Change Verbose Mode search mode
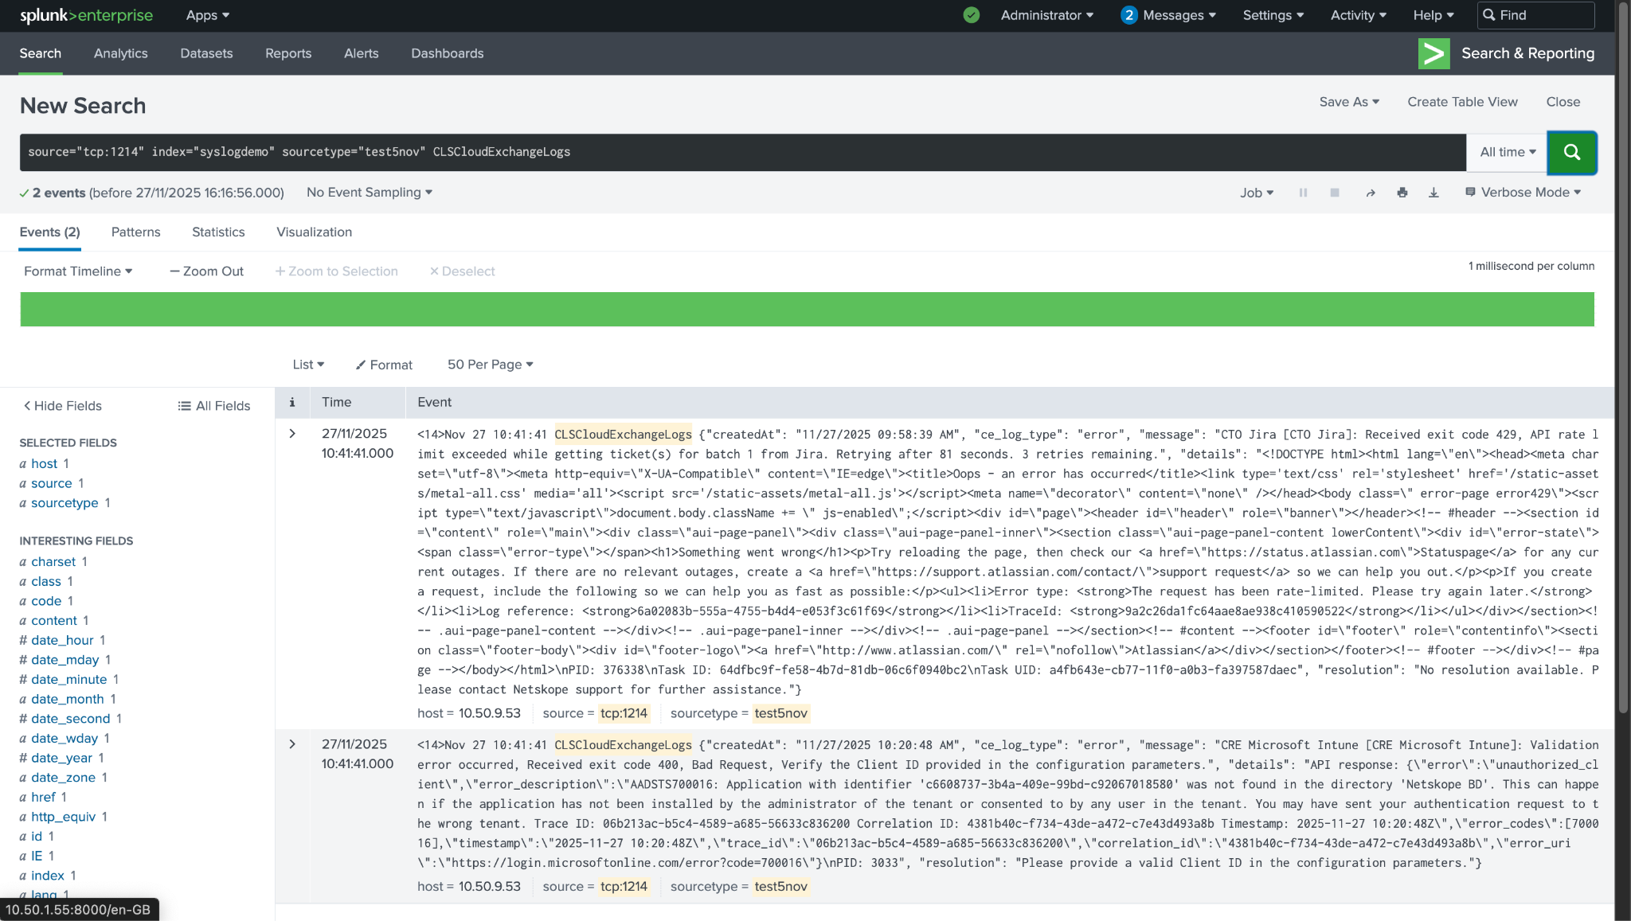 coord(1523,193)
